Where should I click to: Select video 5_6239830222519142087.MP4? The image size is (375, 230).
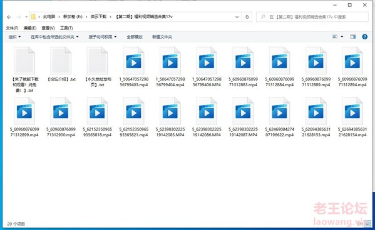tap(243, 117)
